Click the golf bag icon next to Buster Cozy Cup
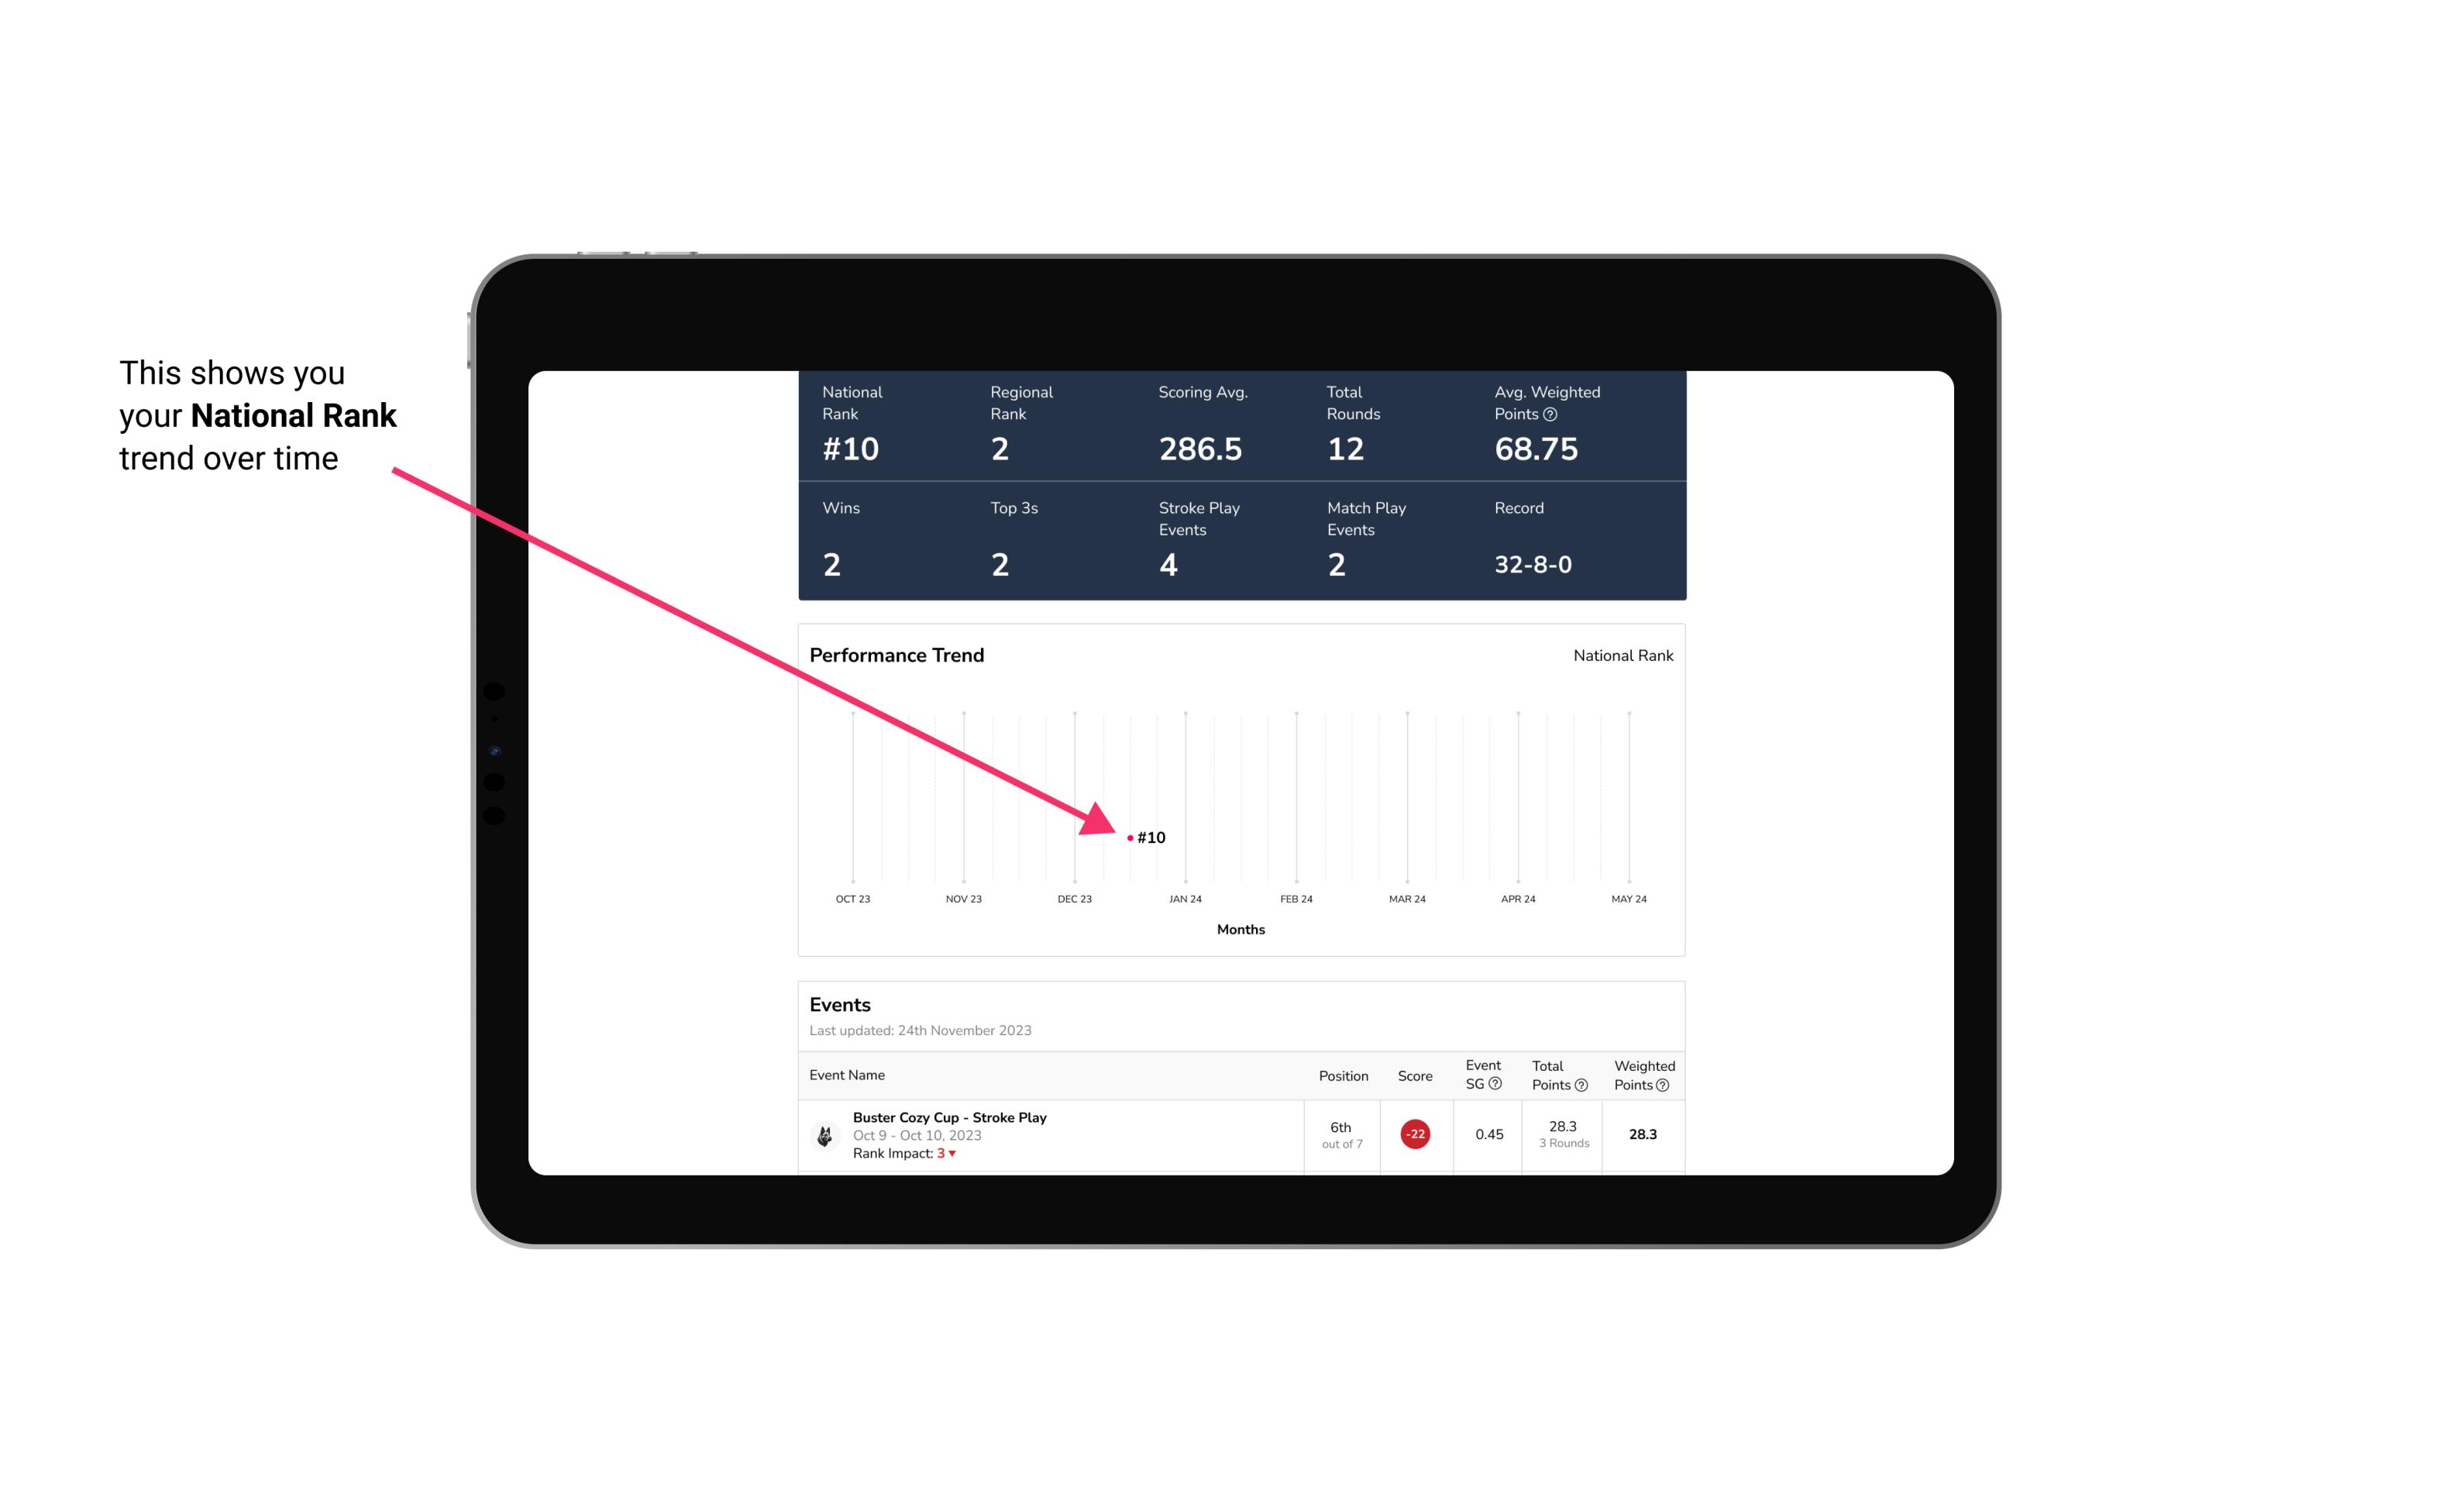This screenshot has height=1497, width=2464. [824, 1133]
